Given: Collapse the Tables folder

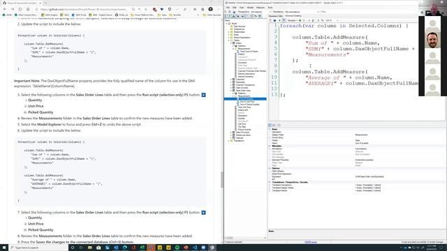Looking at the screenshot, I should [x=229, y=40].
